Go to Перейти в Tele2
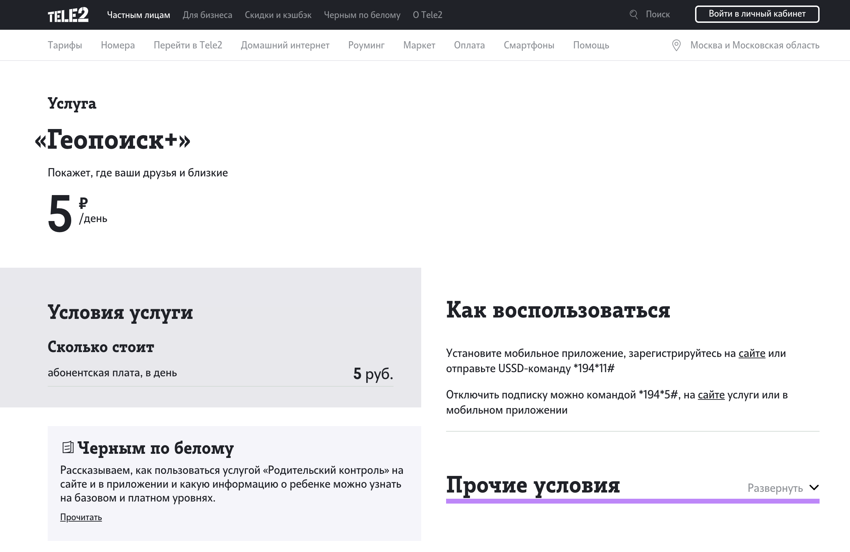 pyautogui.click(x=188, y=45)
